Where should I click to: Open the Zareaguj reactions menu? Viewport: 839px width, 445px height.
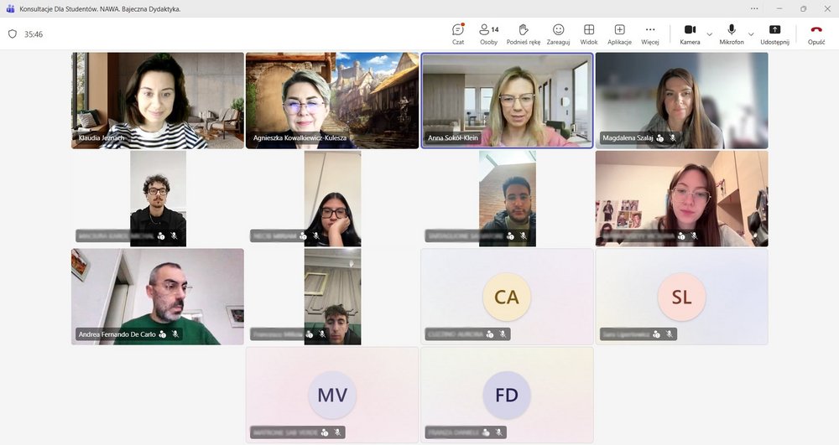point(558,34)
